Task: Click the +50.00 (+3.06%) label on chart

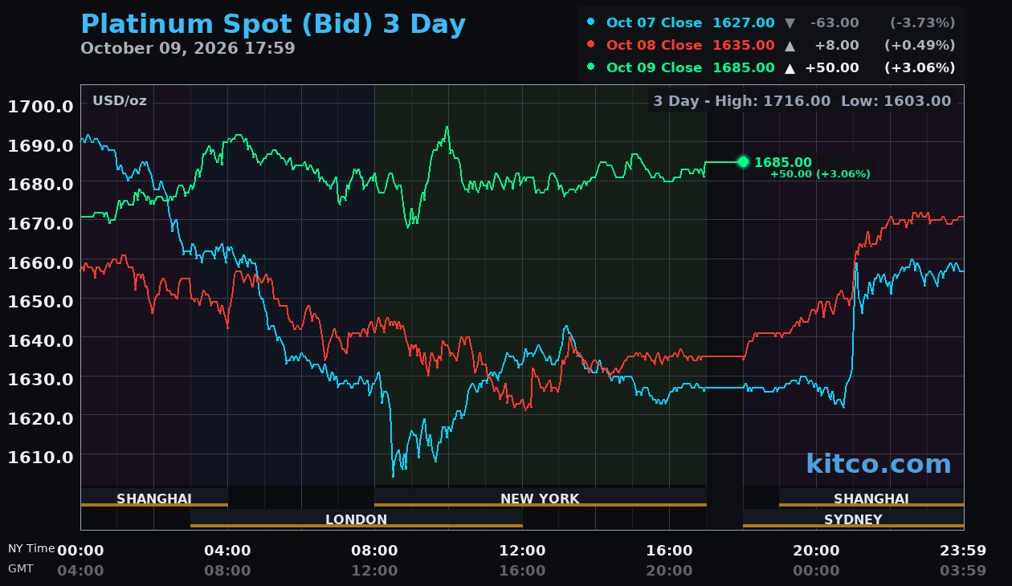Action: [820, 174]
